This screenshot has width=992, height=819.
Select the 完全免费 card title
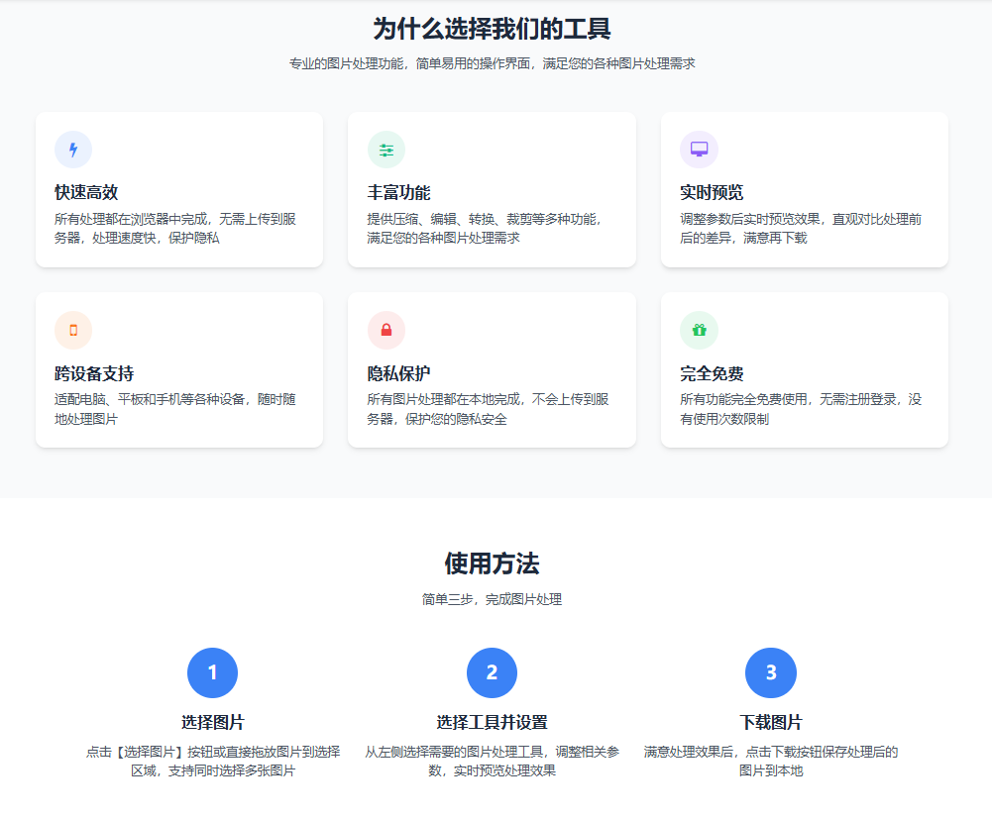pos(712,374)
